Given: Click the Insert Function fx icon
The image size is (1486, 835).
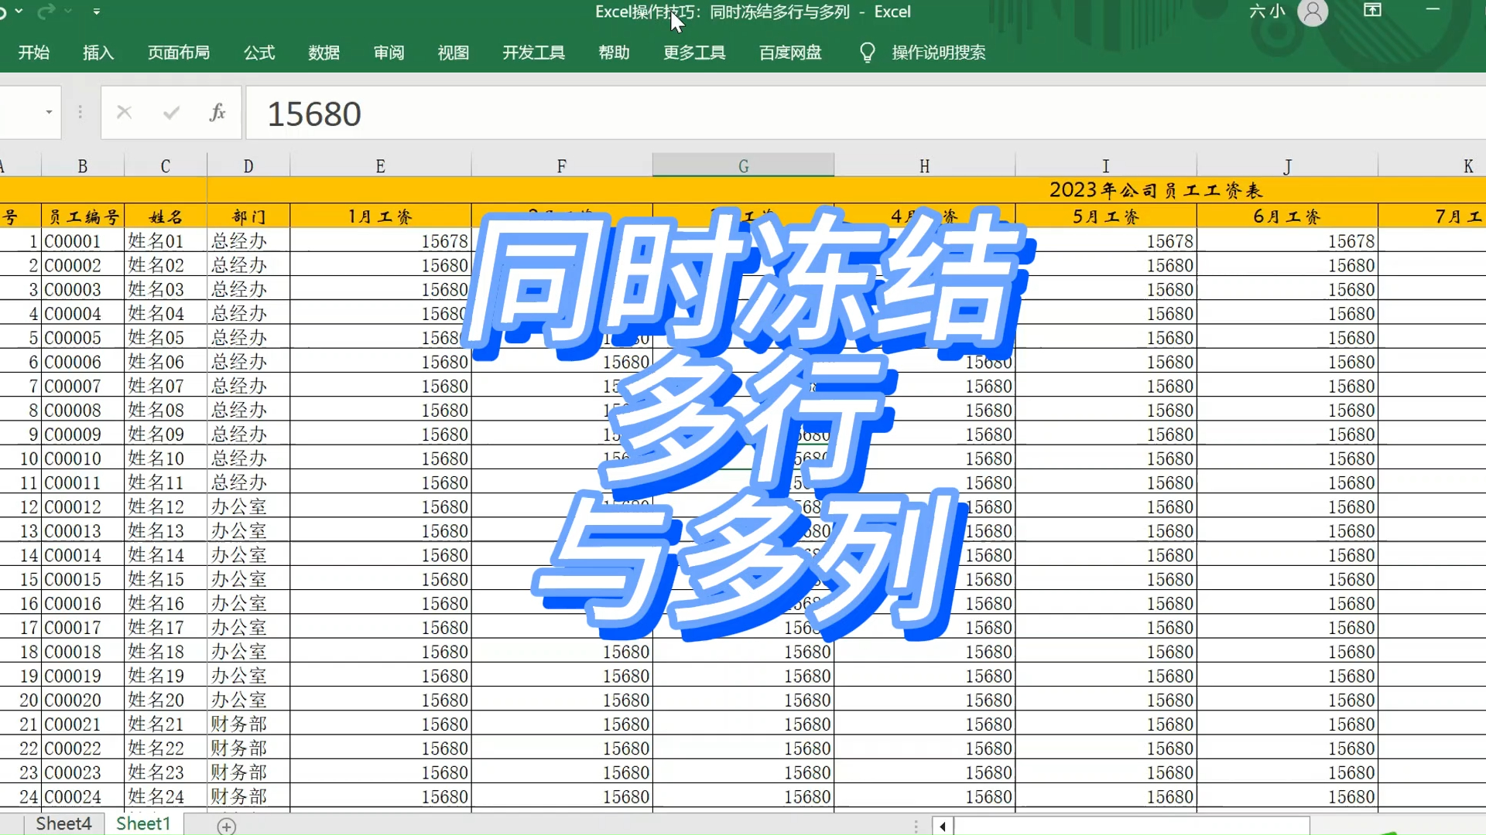Looking at the screenshot, I should coord(217,113).
